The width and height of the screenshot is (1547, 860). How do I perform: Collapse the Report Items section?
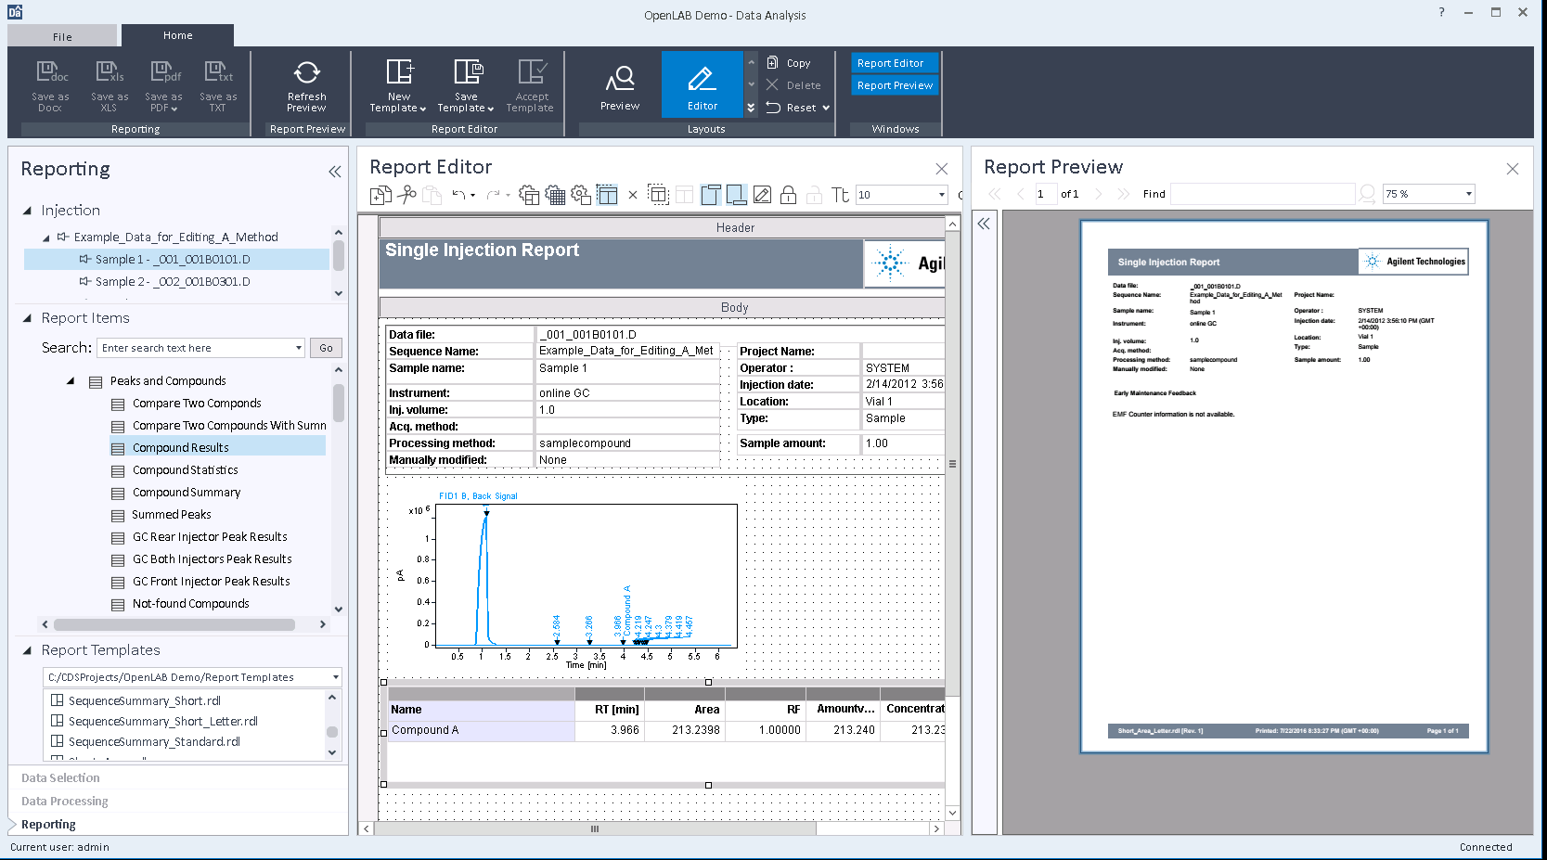tap(28, 317)
